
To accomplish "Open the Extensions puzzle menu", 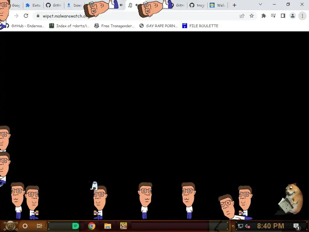I will pos(263,16).
